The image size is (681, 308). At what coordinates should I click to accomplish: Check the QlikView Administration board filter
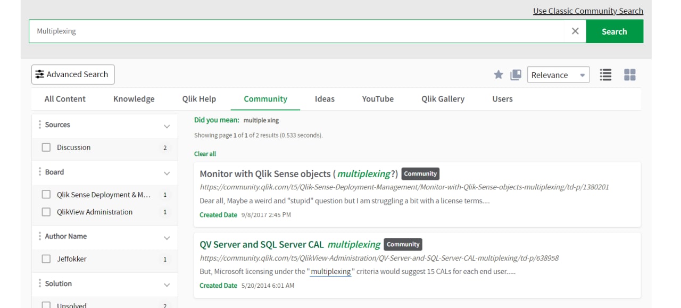pyautogui.click(x=46, y=212)
